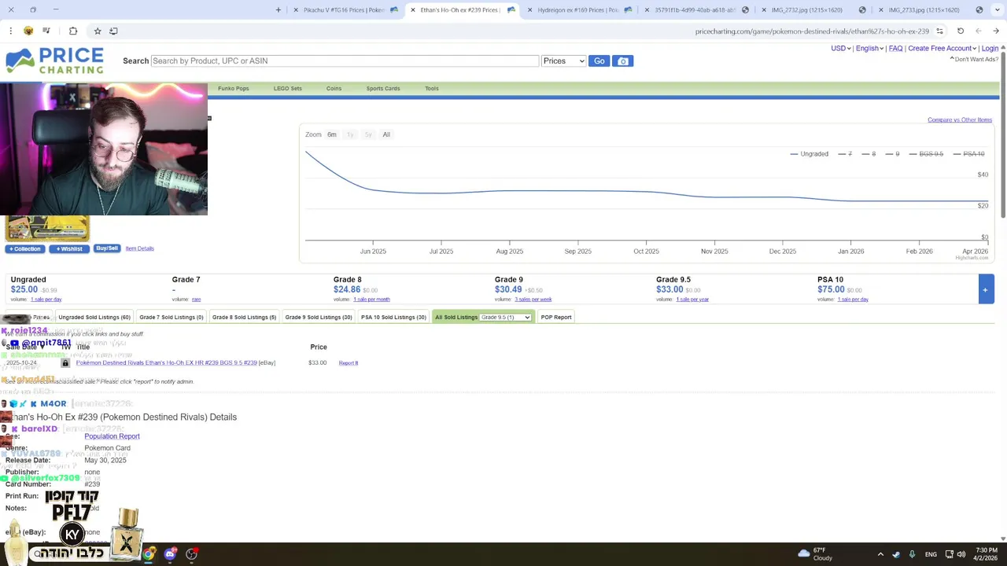
Task: Click the browser extensions puzzle icon
Action: point(73,31)
